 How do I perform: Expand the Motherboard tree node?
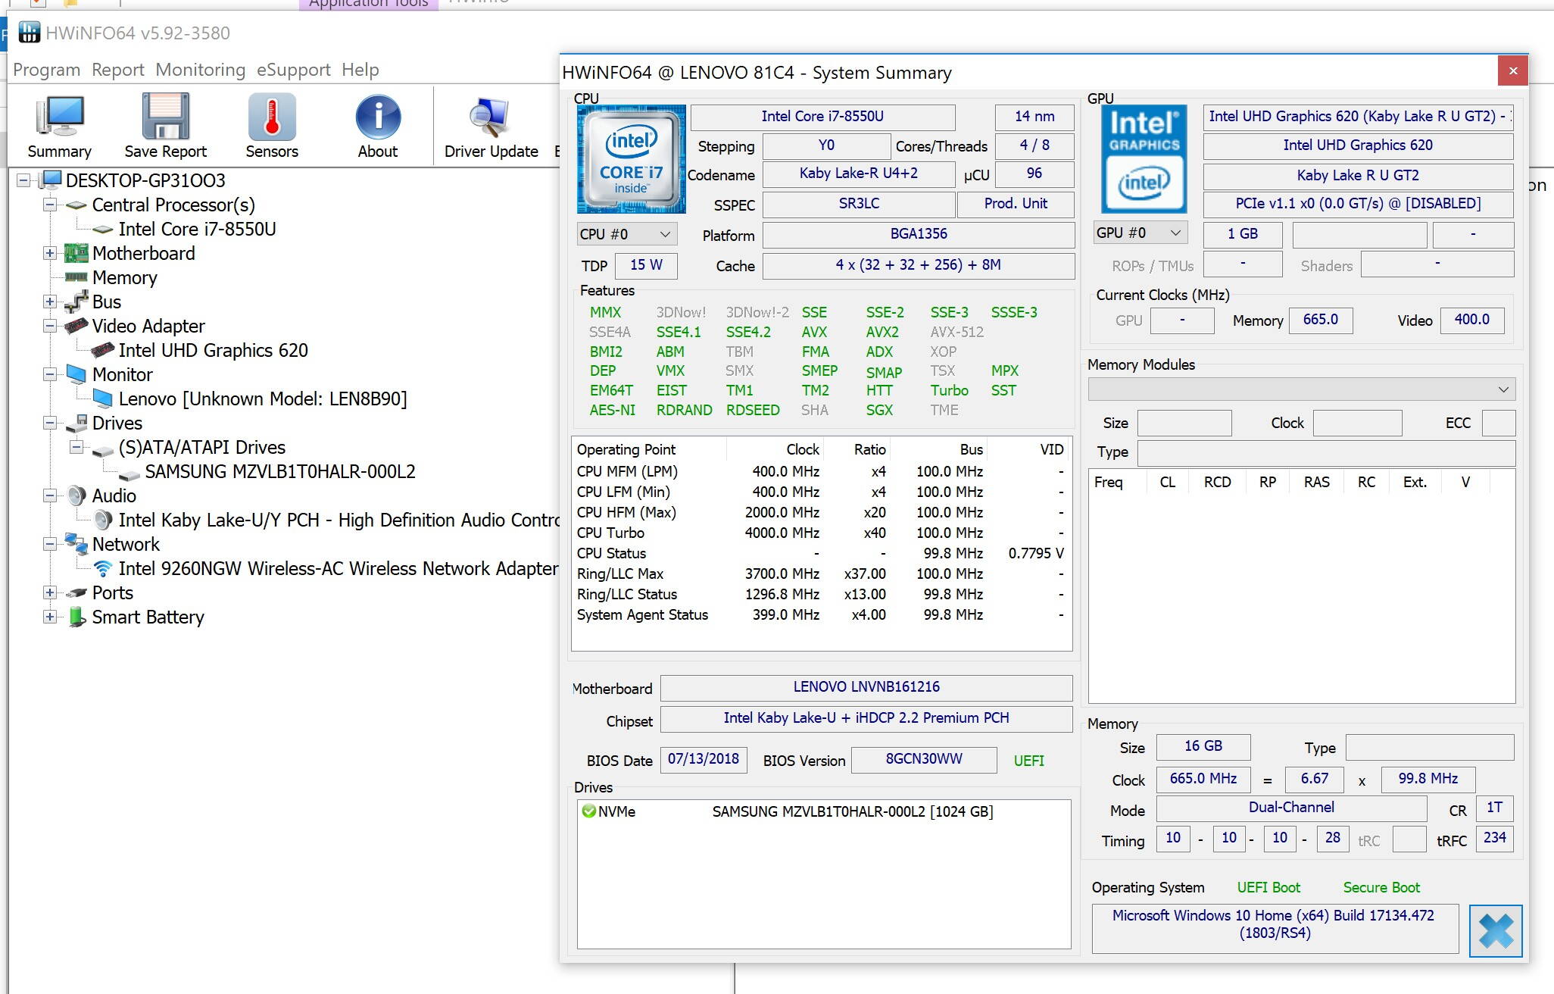pos(50,253)
